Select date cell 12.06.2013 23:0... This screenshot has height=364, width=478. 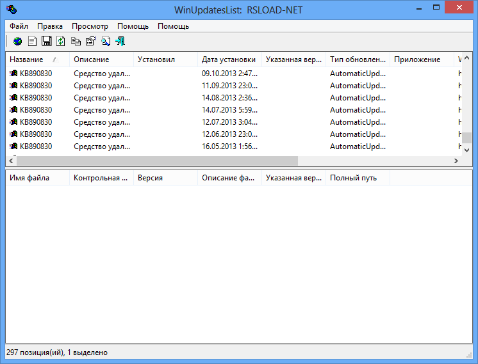[x=229, y=134]
